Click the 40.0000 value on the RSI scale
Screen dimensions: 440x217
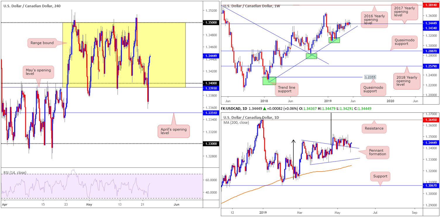click(x=212, y=193)
